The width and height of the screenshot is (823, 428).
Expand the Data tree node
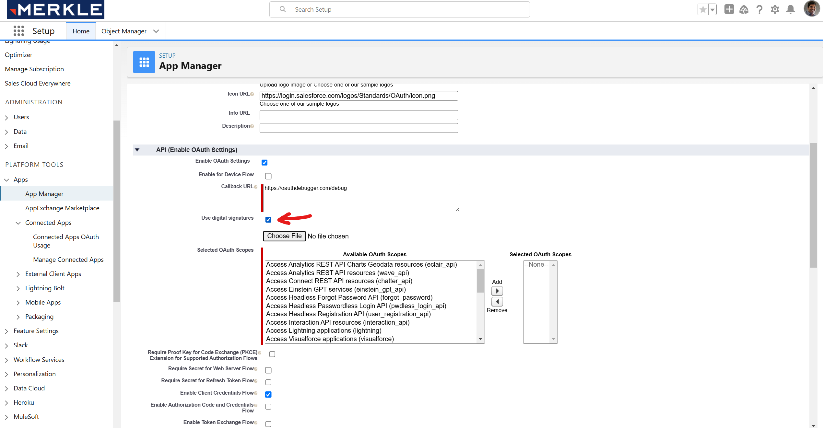click(6, 132)
